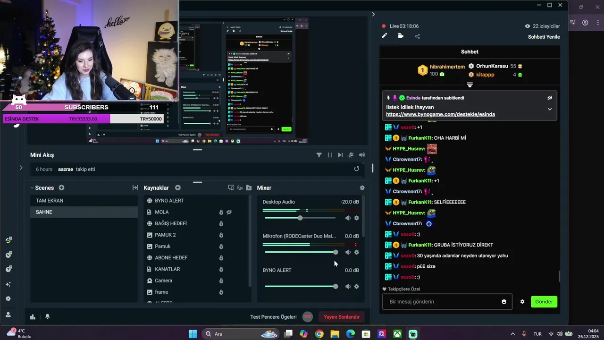Viewport: 604px width, 340px height.
Task: Mute Mikrofon RODECaster in the mixer
Action: coord(348,252)
